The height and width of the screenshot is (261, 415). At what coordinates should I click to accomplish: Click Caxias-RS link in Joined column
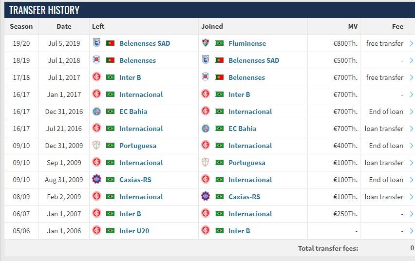pos(244,197)
